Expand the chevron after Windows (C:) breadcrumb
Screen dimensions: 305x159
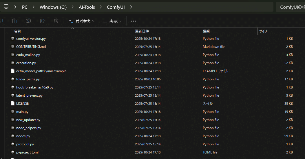[x=73, y=7]
